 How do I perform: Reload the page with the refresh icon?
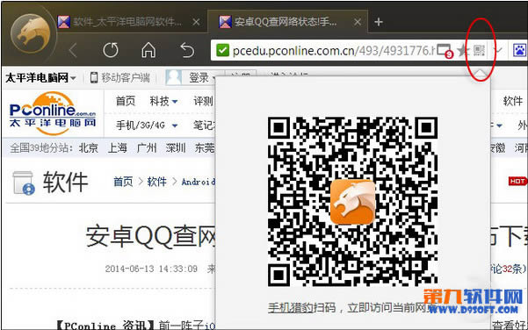pyautogui.click(x=111, y=50)
